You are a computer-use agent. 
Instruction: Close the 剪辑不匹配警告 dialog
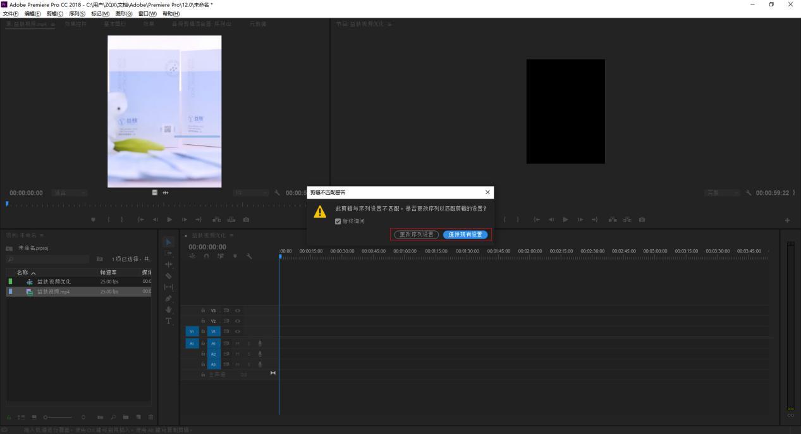tap(487, 192)
